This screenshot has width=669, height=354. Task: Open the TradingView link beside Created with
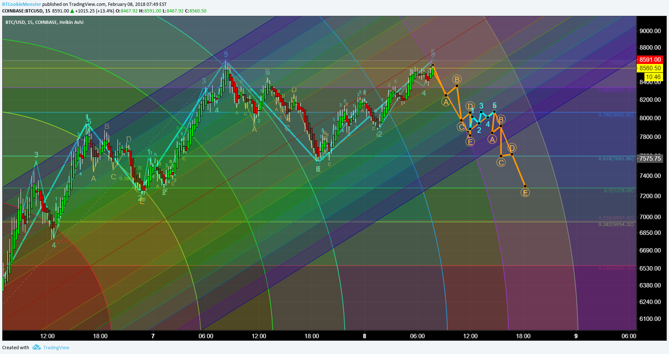pyautogui.click(x=56, y=348)
